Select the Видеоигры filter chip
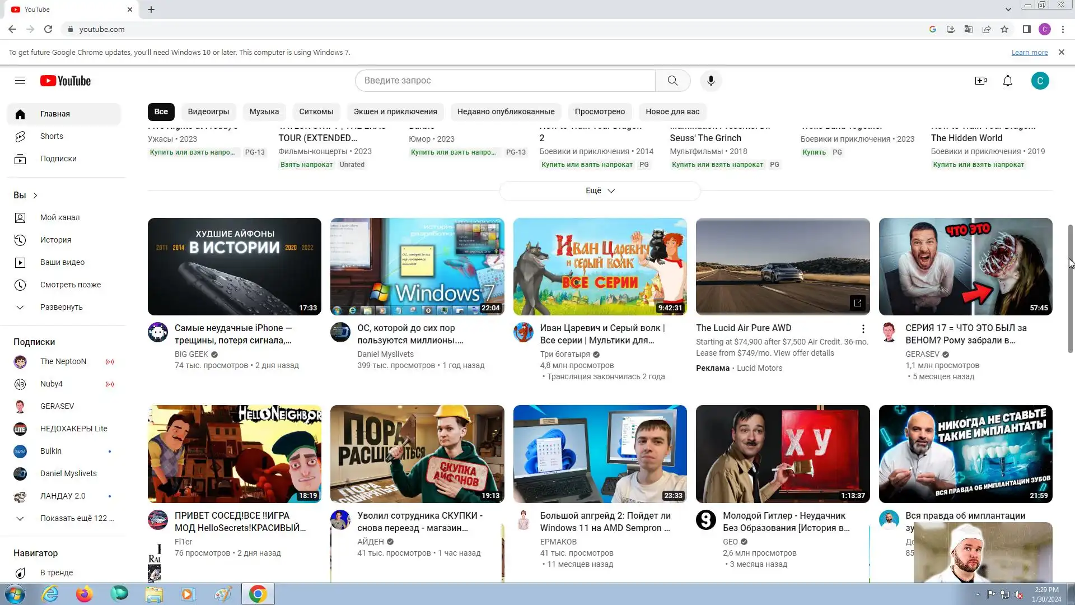Image resolution: width=1075 pixels, height=605 pixels. click(x=208, y=111)
